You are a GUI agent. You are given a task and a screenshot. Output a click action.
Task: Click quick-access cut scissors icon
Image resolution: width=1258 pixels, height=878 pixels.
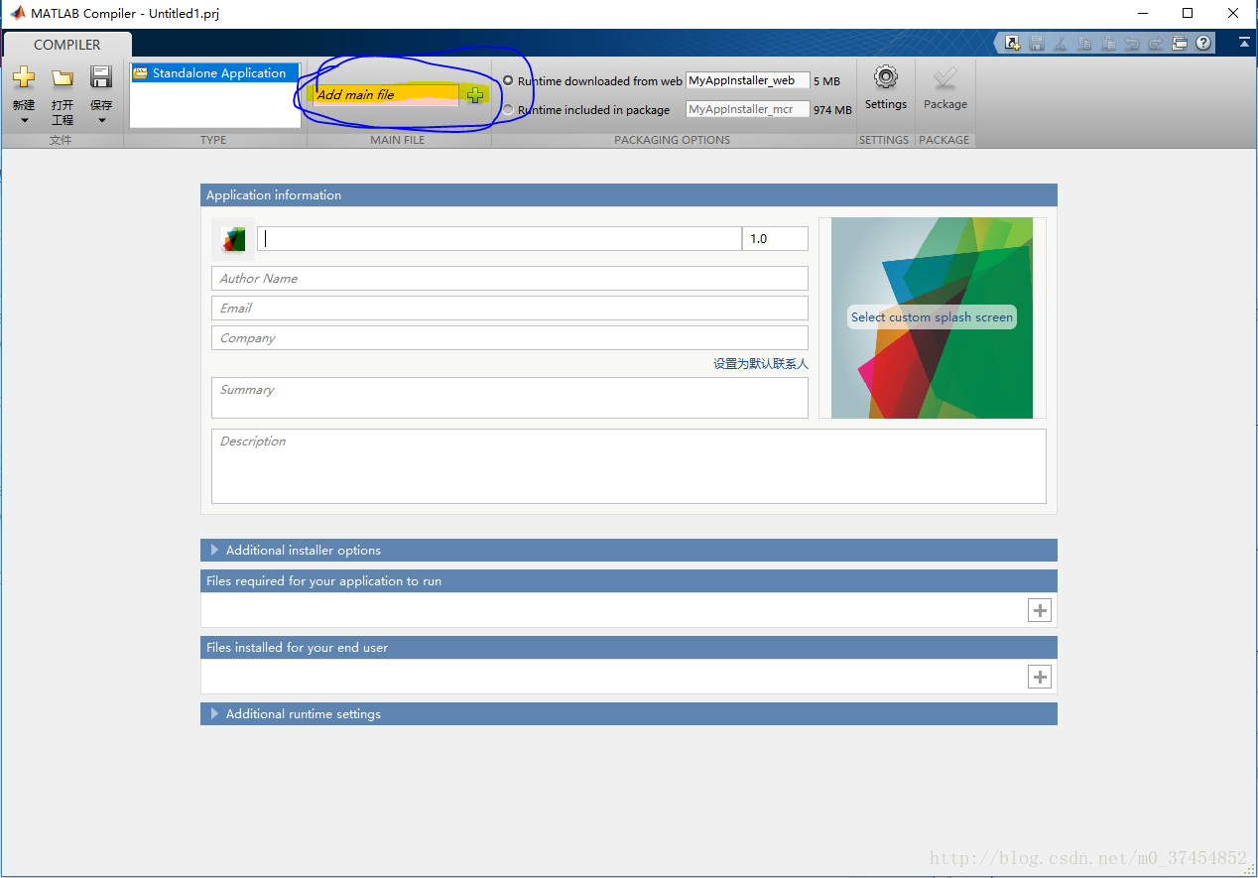(1061, 43)
